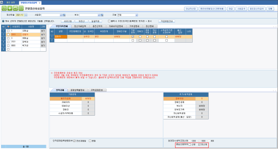This screenshot has height=149, width=278.
Task: Click the 작업방법안내 button
Action: (x=167, y=21)
